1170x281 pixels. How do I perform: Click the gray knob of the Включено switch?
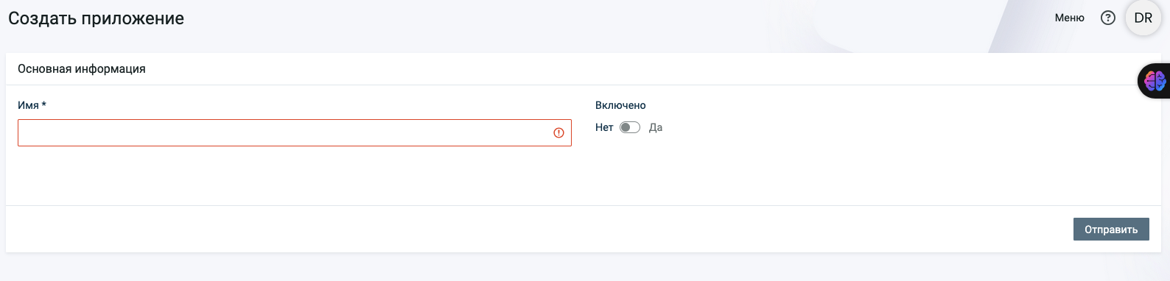(626, 127)
